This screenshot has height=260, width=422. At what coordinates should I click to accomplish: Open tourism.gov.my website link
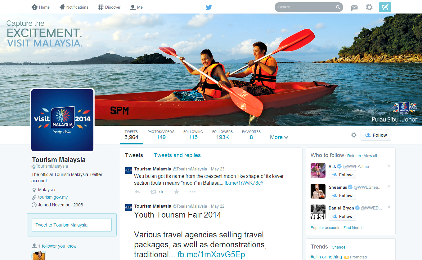pyautogui.click(x=53, y=197)
